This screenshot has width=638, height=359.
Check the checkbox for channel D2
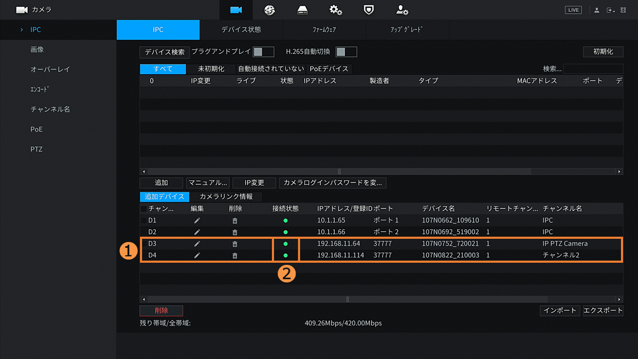[144, 232]
